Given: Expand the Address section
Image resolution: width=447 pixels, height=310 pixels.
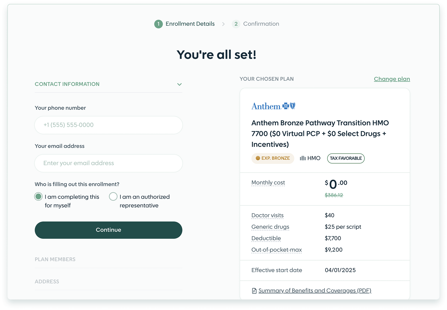Looking at the screenshot, I should (x=108, y=281).
